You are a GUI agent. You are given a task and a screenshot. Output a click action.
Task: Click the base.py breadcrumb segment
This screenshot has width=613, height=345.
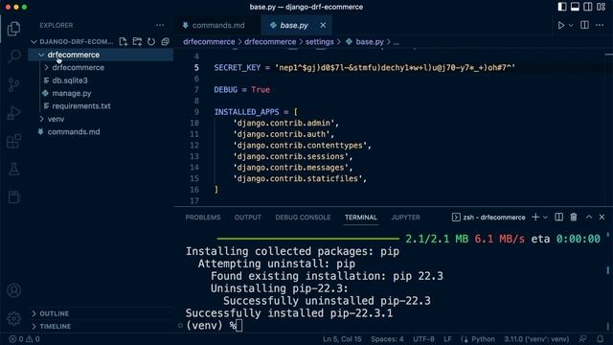pos(370,42)
